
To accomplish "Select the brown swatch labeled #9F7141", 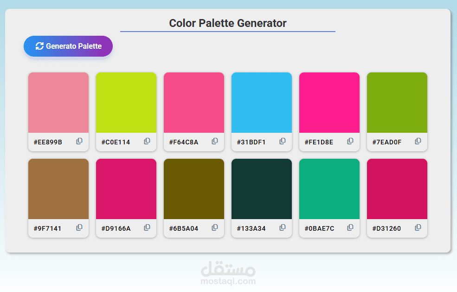I will click(58, 188).
